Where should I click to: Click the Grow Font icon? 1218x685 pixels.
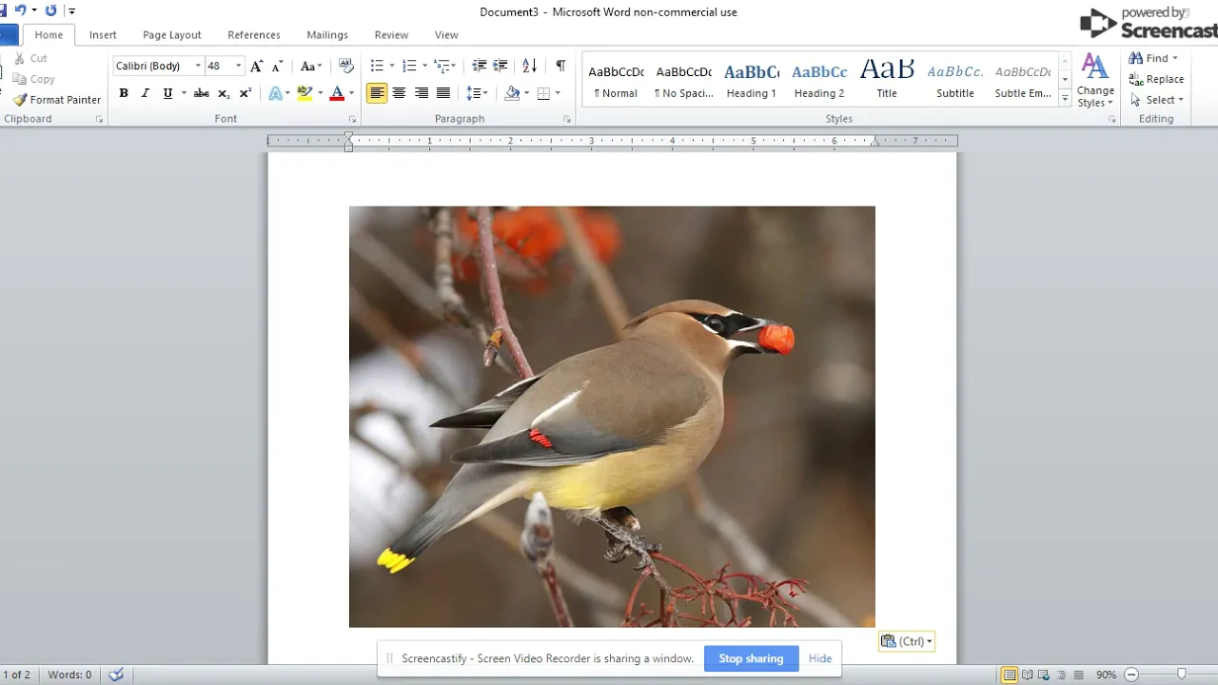(x=256, y=66)
